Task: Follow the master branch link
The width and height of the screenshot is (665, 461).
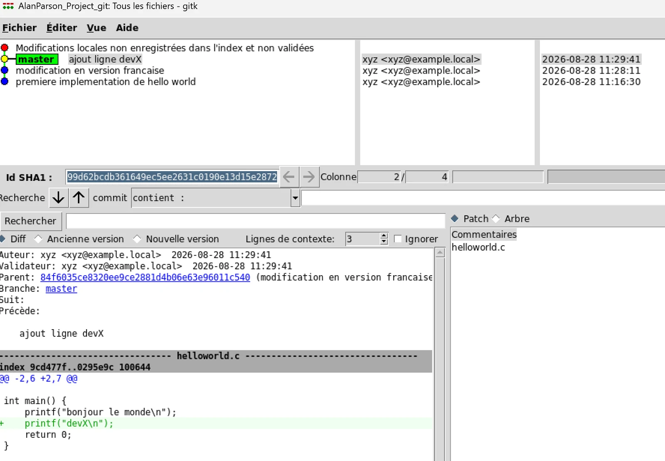Action: 61,288
